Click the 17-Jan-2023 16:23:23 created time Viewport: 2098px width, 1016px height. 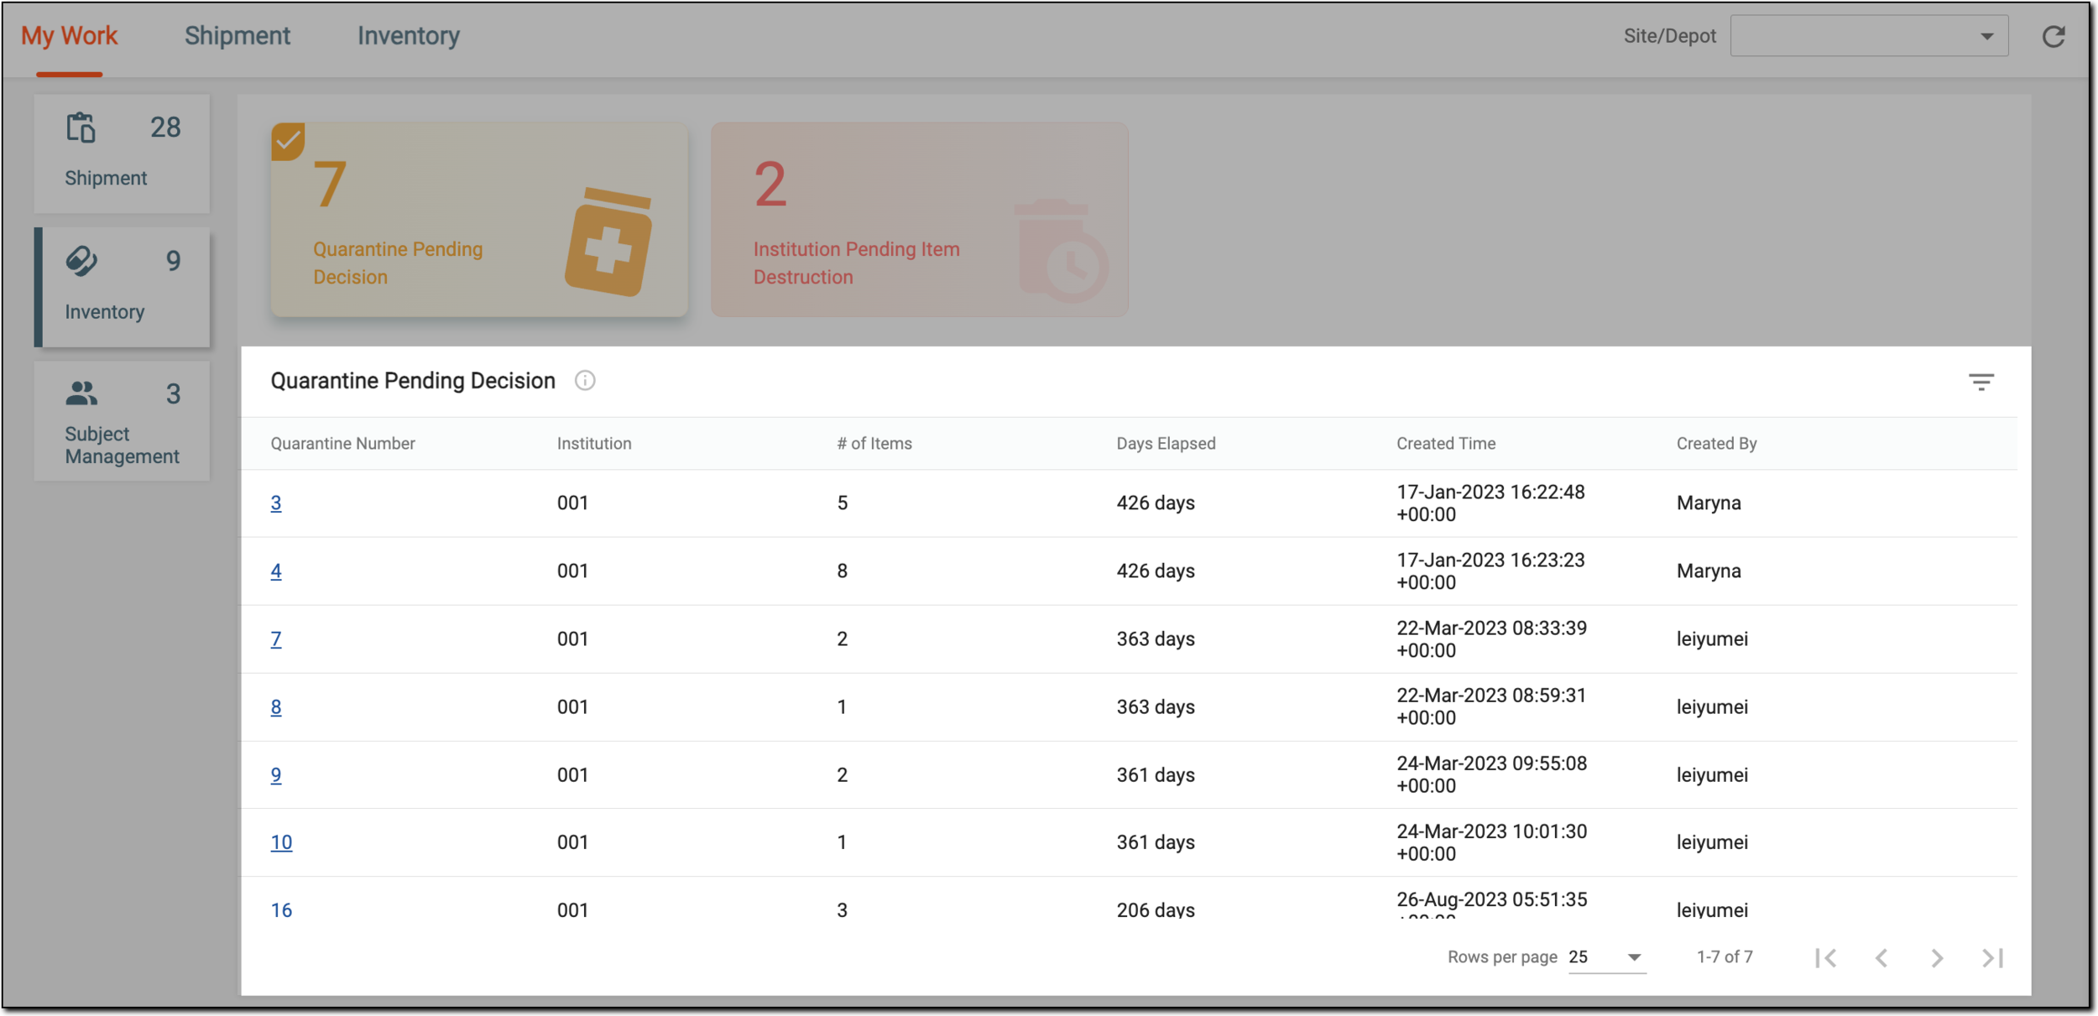point(1490,571)
